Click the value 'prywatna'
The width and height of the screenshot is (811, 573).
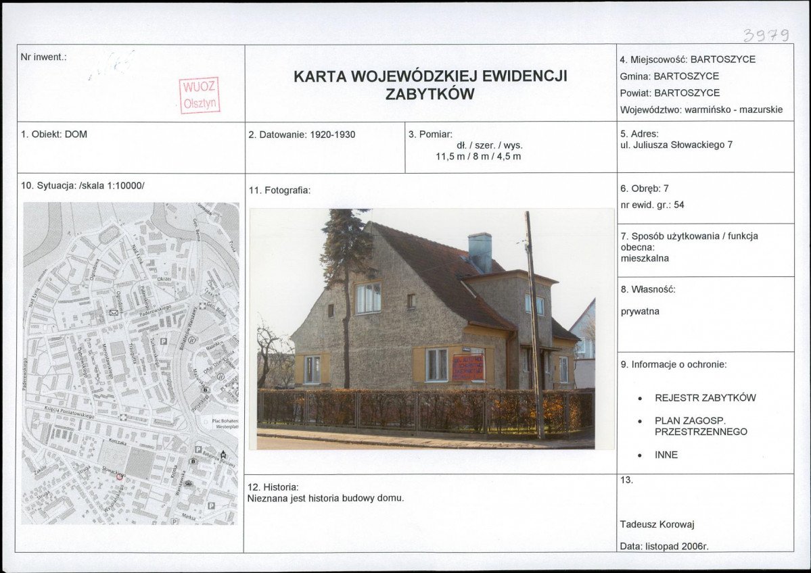pyautogui.click(x=640, y=312)
